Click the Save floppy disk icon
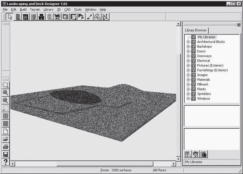 click(6, 155)
